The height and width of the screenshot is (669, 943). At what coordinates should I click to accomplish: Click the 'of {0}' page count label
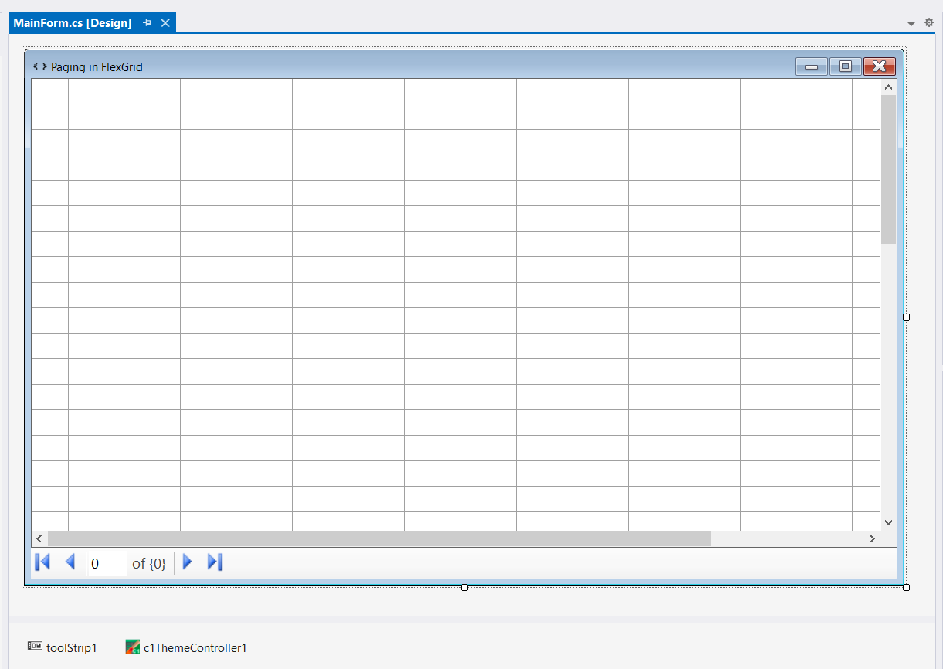point(149,563)
